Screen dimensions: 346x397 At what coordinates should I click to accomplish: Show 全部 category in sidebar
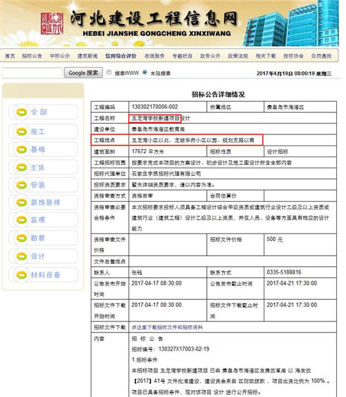pyautogui.click(x=43, y=112)
